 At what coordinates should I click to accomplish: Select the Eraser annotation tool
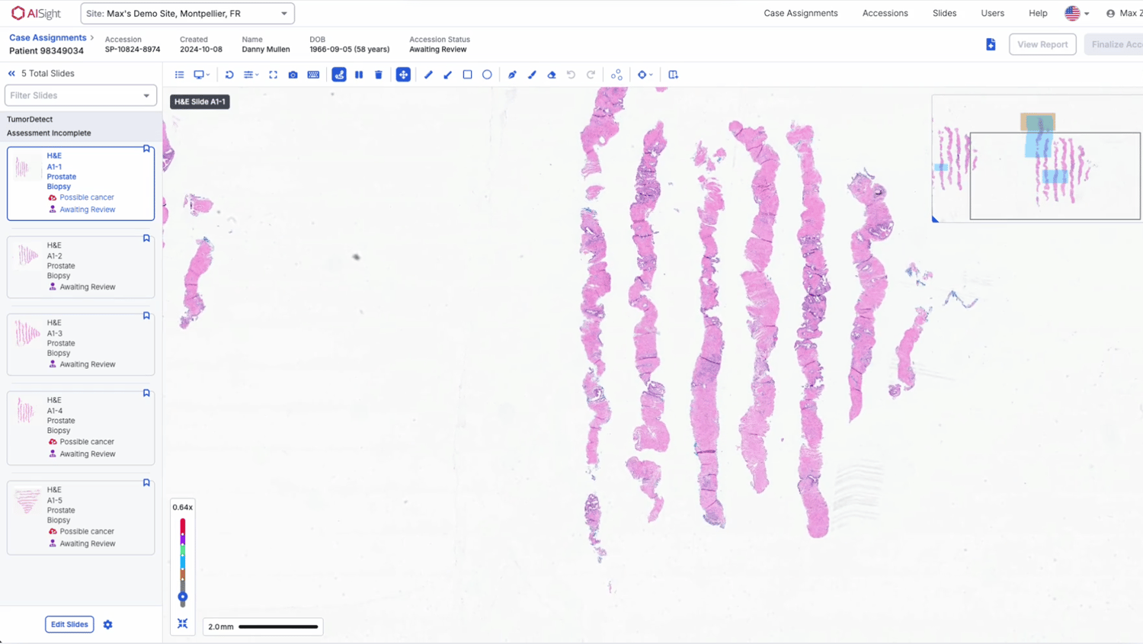[x=552, y=74]
